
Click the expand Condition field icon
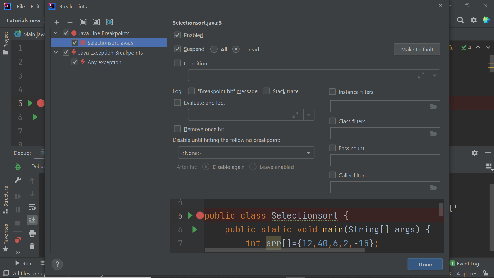pos(421,75)
